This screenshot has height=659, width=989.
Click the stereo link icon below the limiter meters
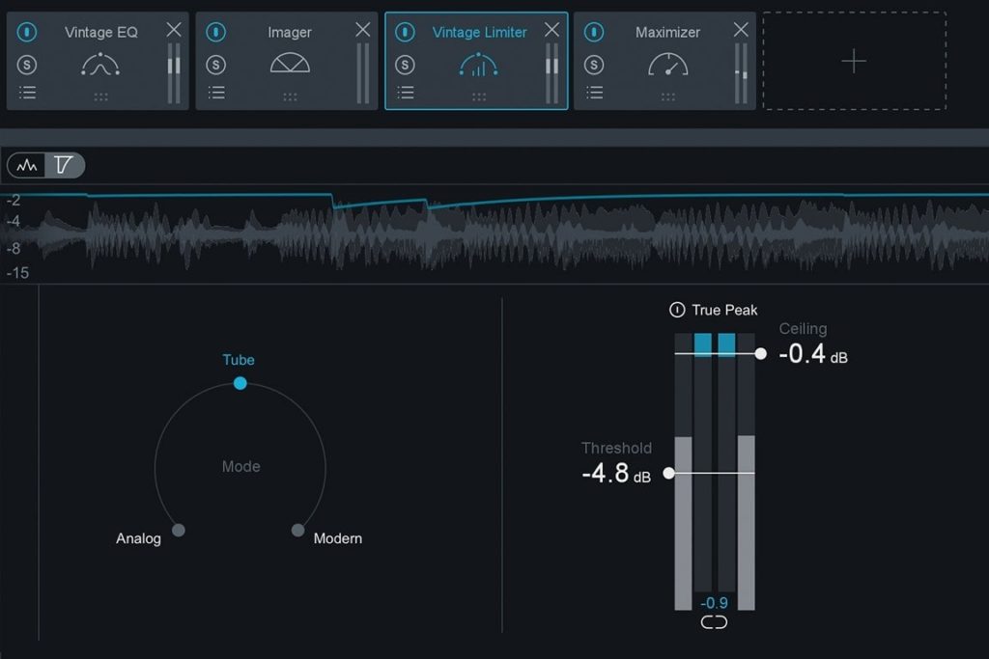714,622
